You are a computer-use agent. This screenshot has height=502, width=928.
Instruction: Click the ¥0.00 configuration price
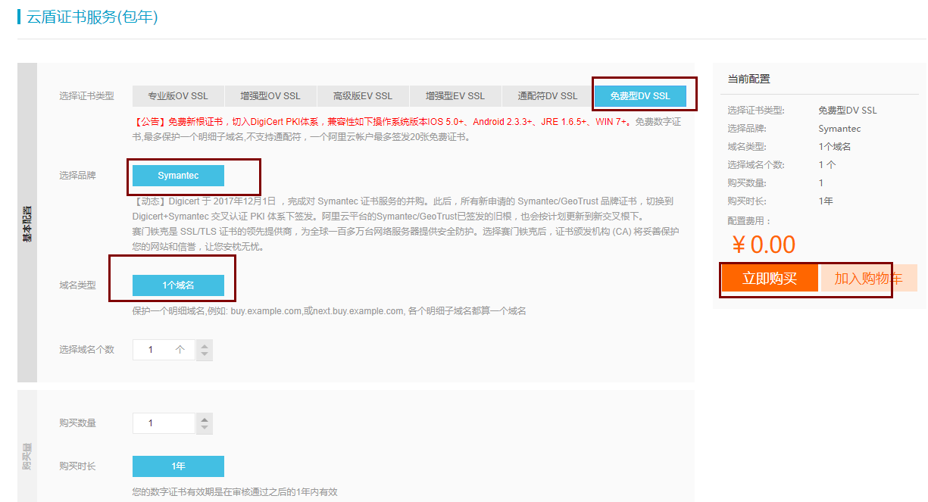pyautogui.click(x=764, y=245)
